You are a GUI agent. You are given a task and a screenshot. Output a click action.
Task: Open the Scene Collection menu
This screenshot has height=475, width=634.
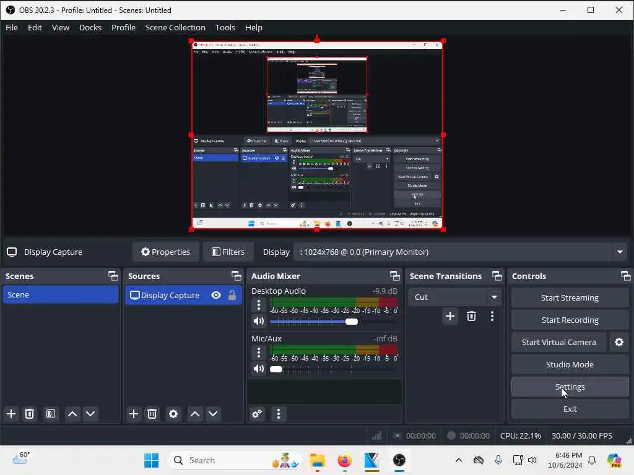point(175,27)
